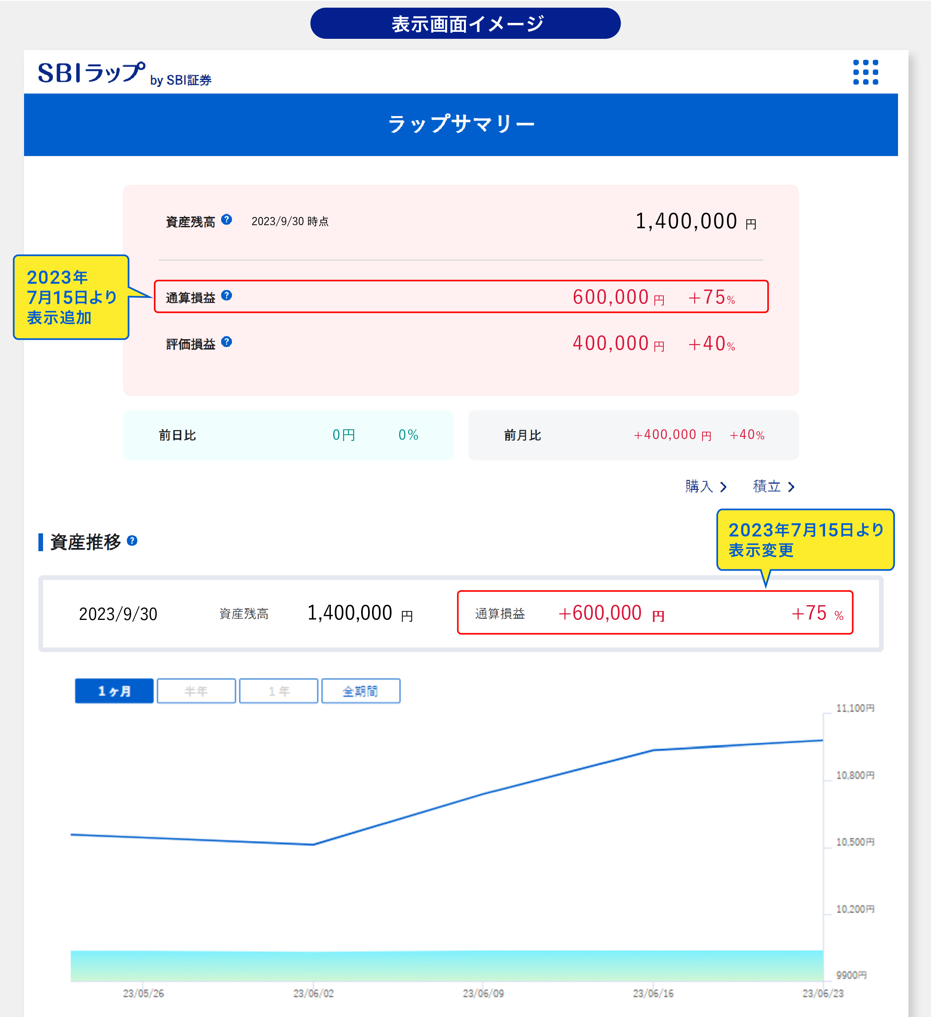Click the 23/06/16 chart axis label
Image resolution: width=931 pixels, height=1017 pixels.
(x=653, y=993)
